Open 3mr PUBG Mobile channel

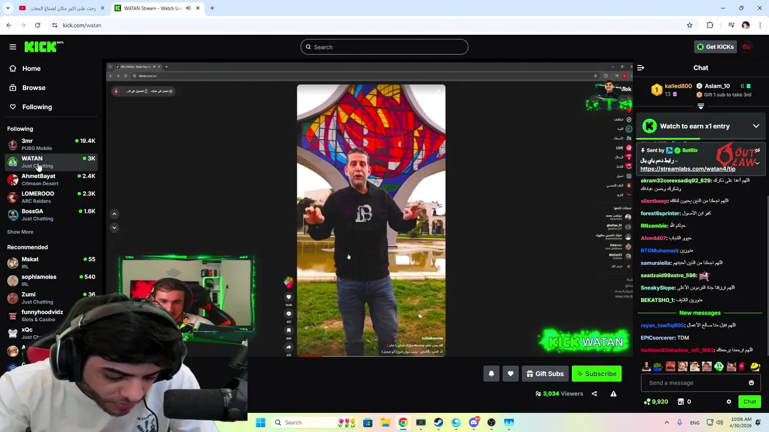[51, 144]
